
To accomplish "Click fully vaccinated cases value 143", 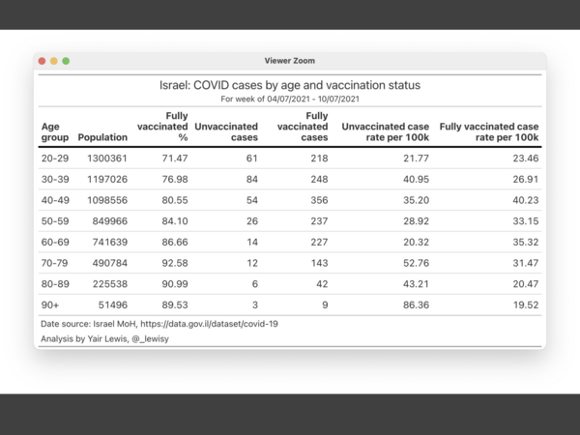I will (x=319, y=263).
